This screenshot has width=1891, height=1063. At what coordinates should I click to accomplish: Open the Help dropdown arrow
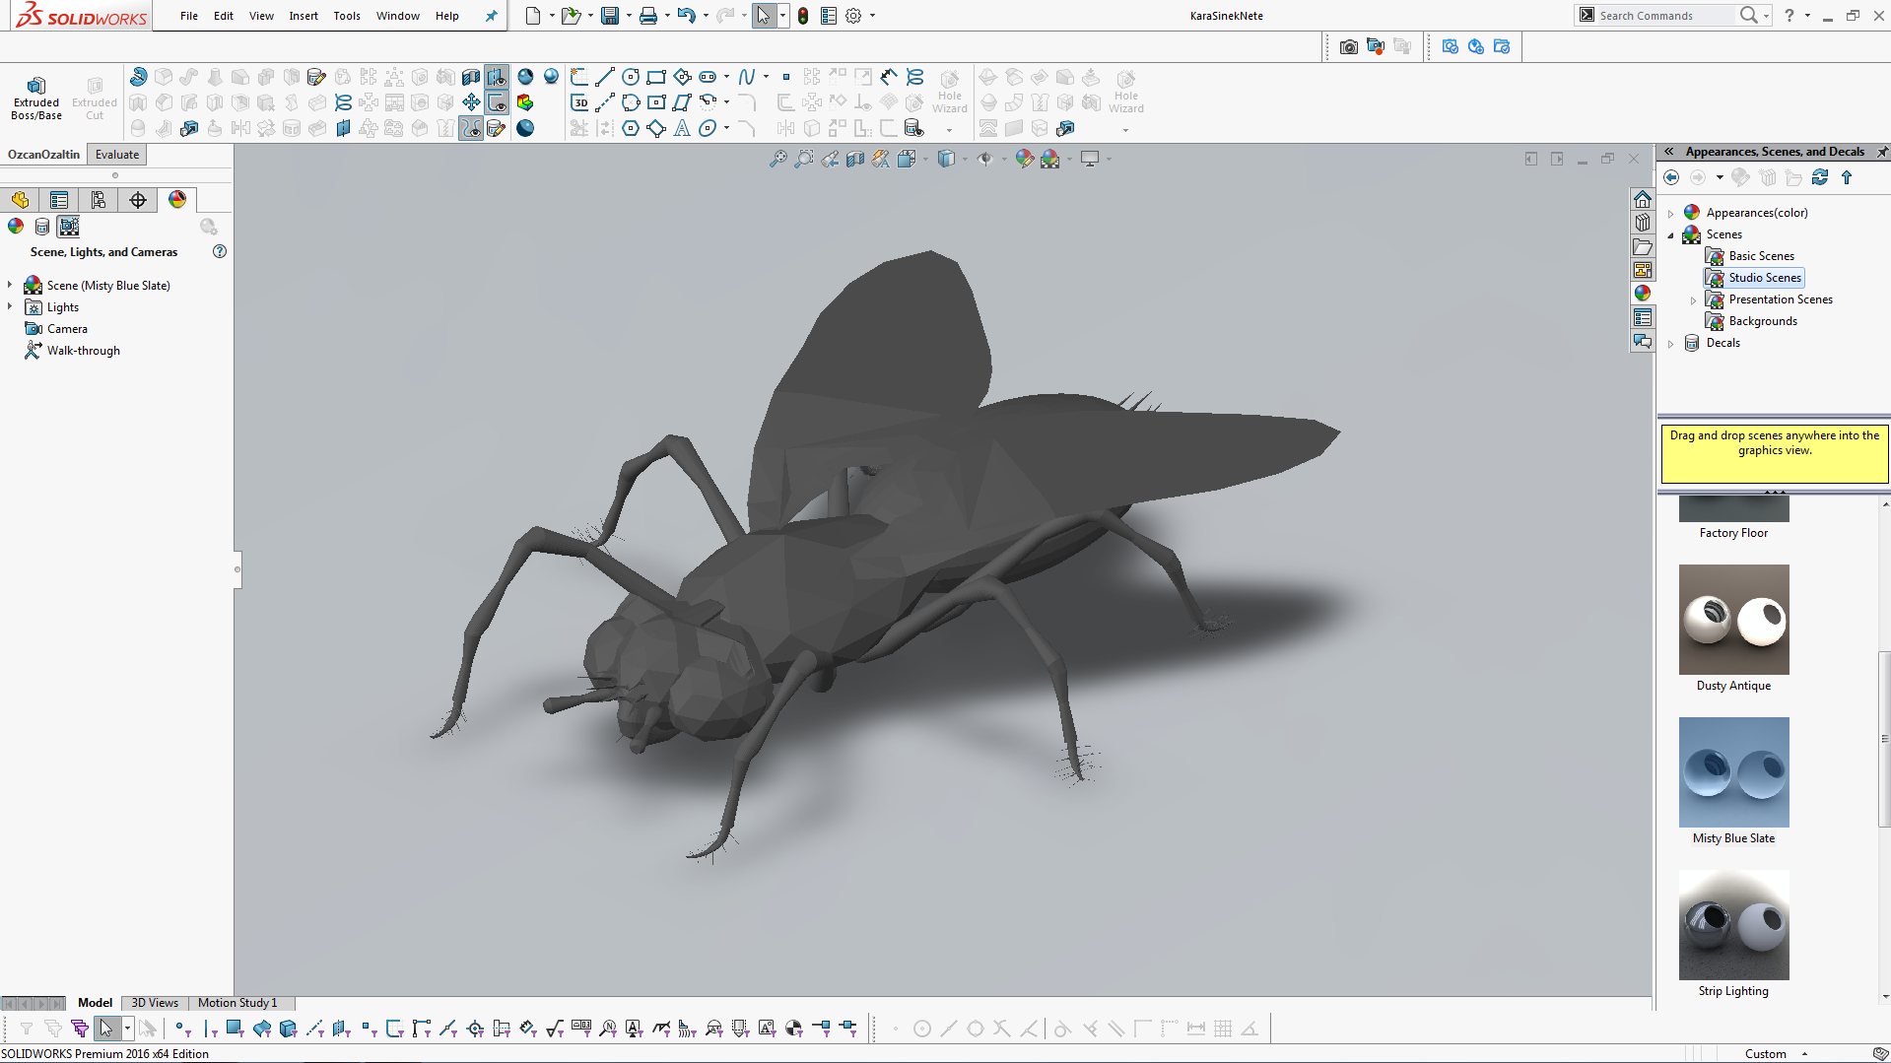click(x=1807, y=16)
